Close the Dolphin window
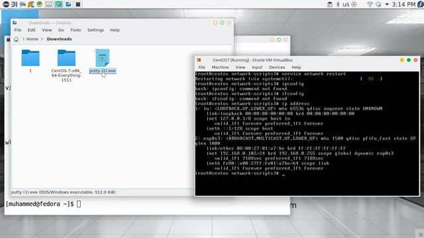Screen dimensions: 424x238 click(x=229, y=23)
